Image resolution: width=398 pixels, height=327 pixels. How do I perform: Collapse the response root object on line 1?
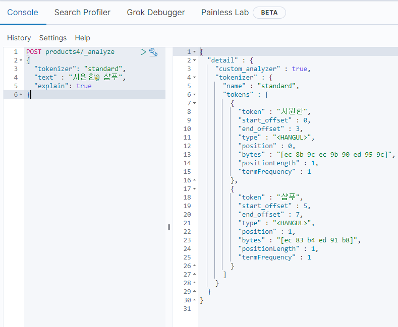click(x=194, y=52)
